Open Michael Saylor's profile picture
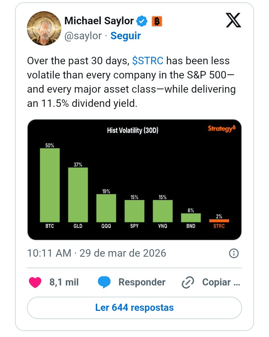Image resolution: width=269 pixels, height=337 pixels. [44, 28]
